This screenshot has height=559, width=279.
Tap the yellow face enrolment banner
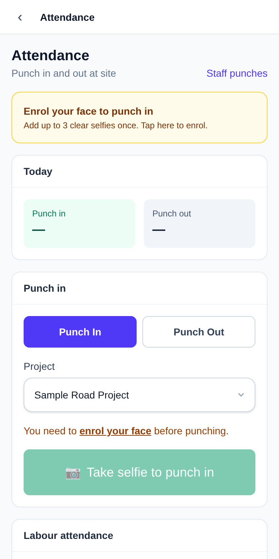(x=139, y=118)
